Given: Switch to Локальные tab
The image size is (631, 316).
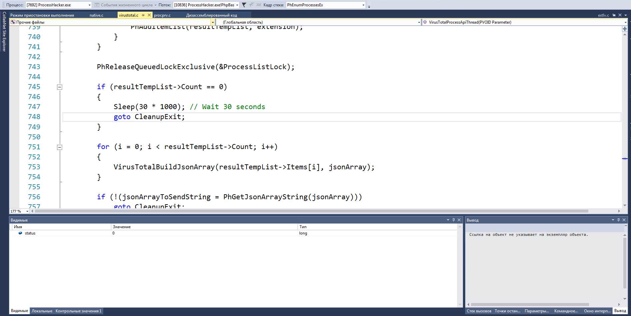Looking at the screenshot, I should [42, 311].
